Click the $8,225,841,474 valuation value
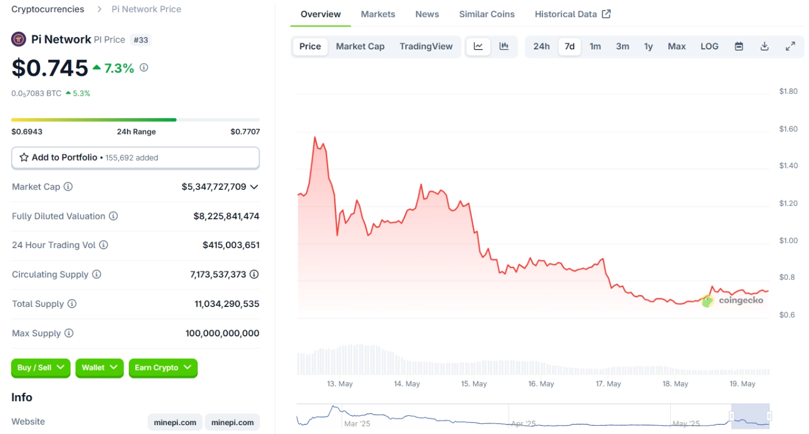The width and height of the screenshot is (809, 434). (x=227, y=216)
